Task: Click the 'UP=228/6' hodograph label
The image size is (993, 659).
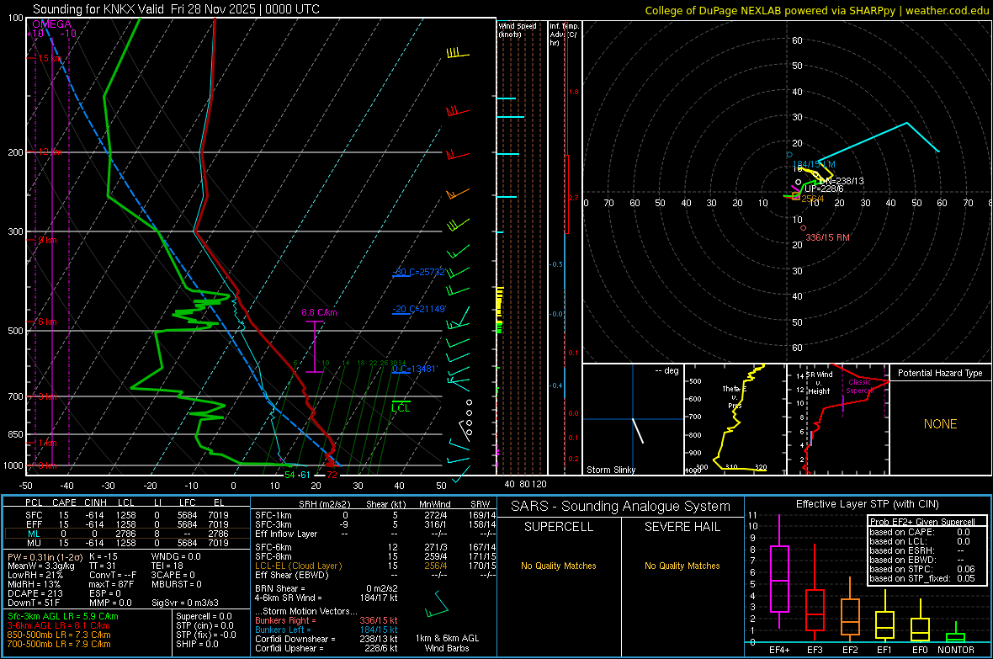Action: click(824, 189)
